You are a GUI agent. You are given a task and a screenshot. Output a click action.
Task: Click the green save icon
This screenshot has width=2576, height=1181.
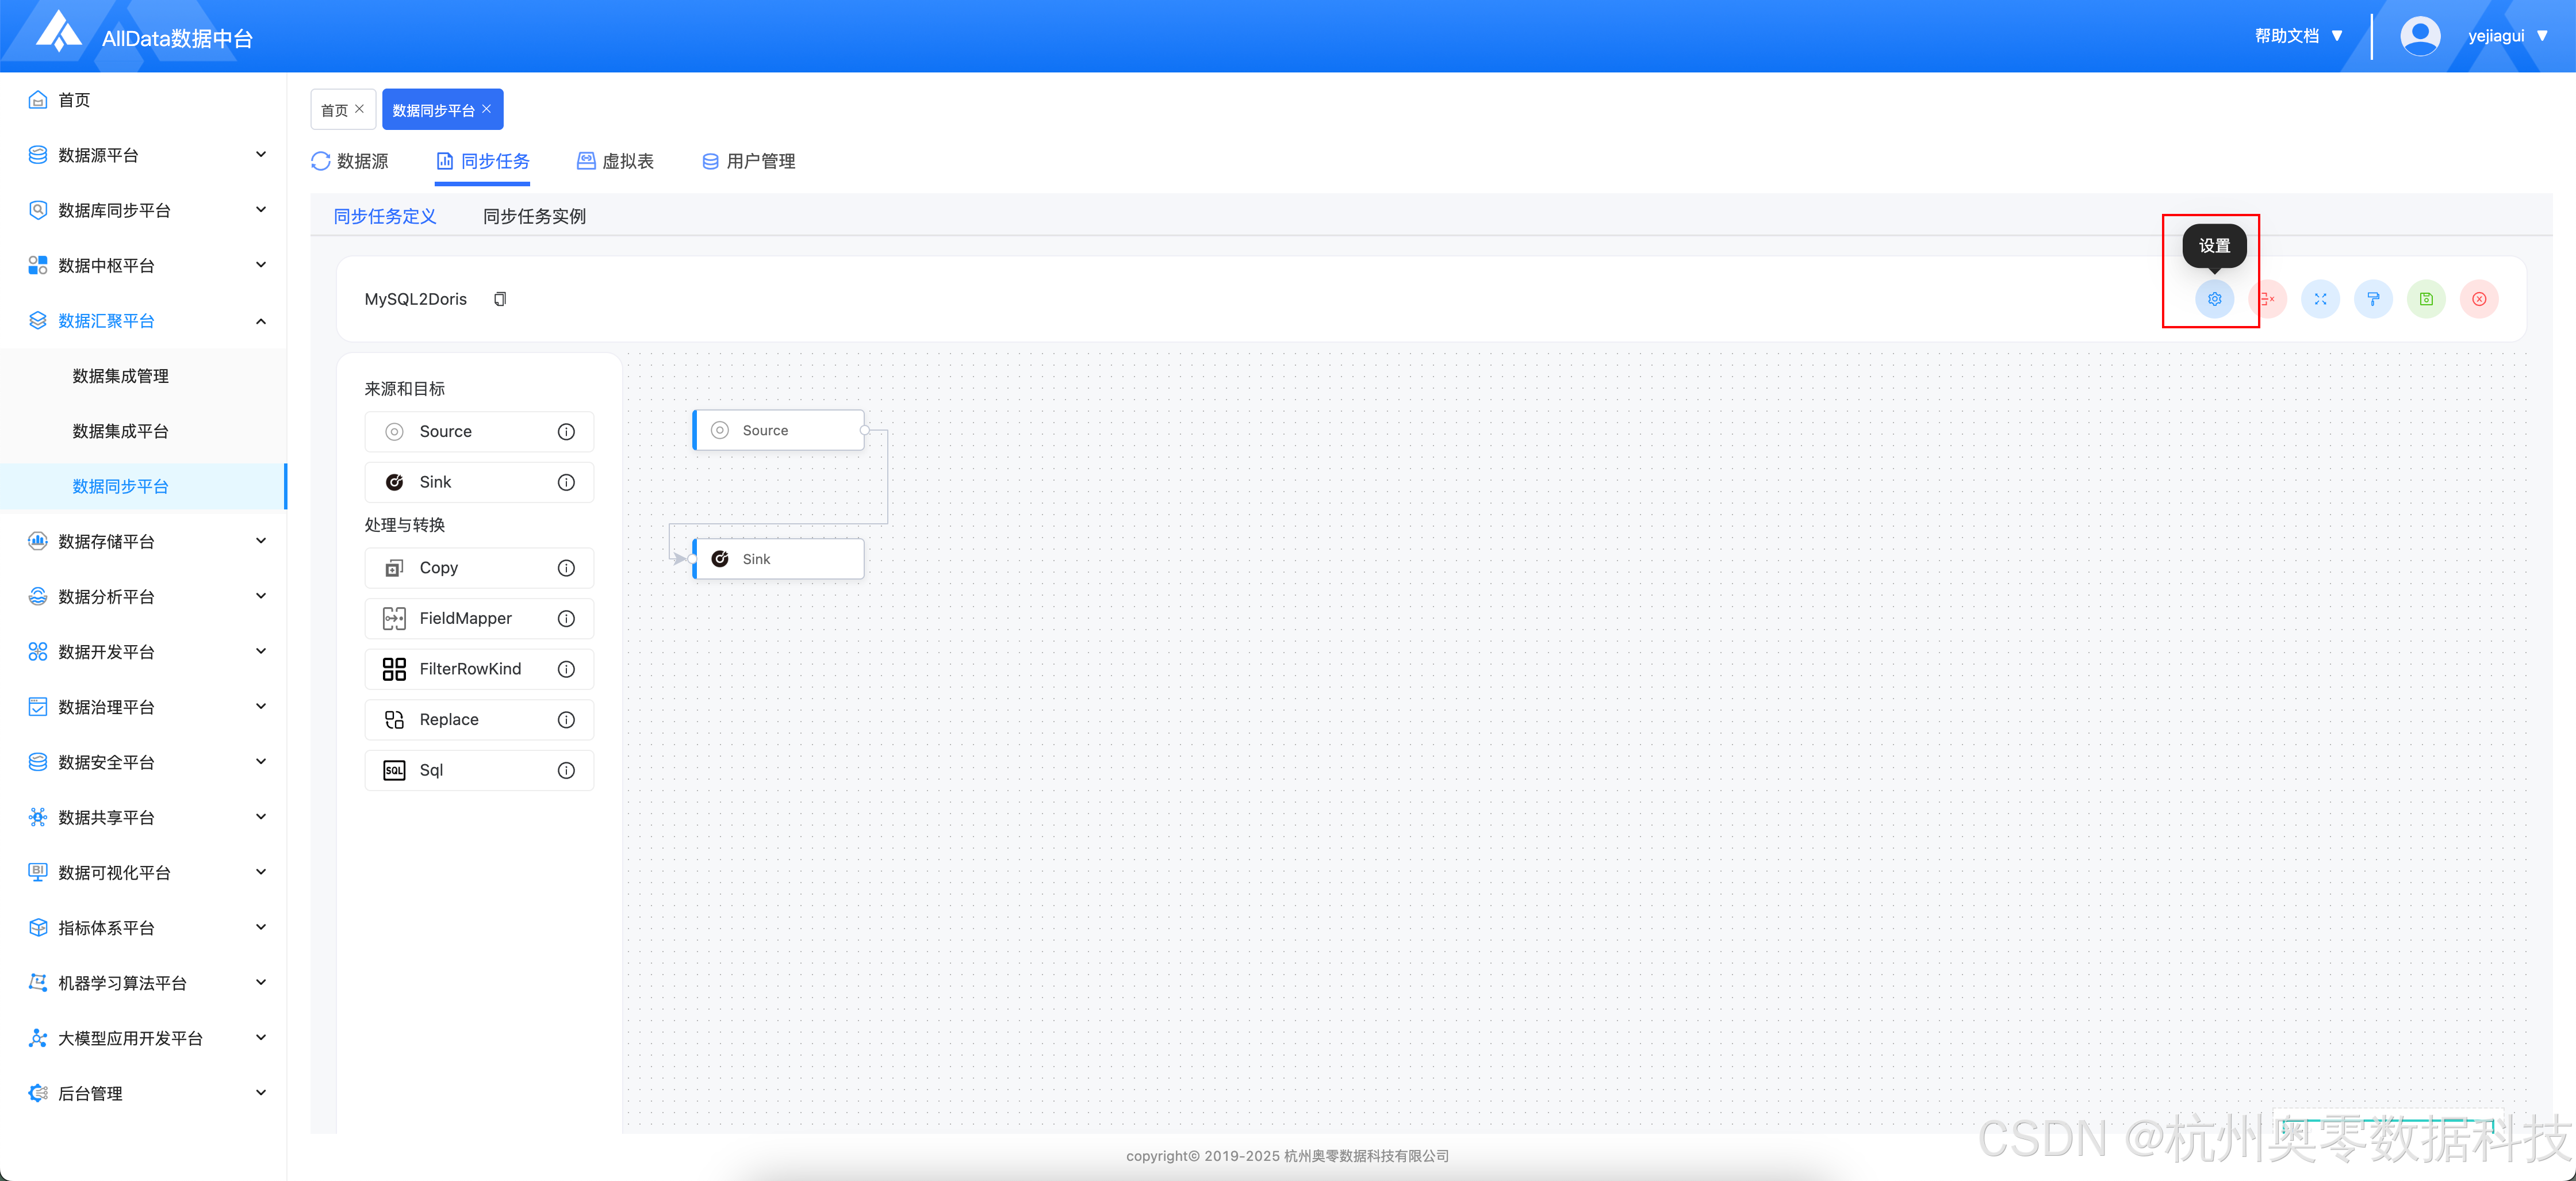[x=2426, y=299]
